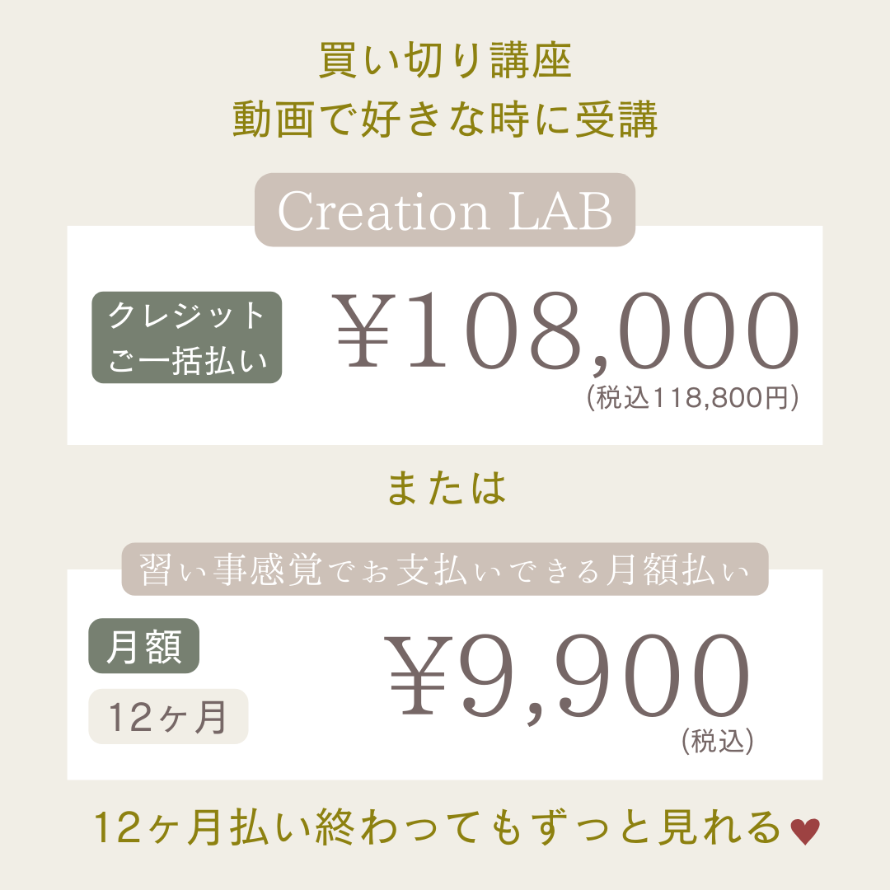Select the 買い切り講座 heading
This screenshot has width=890, height=890.
(445, 60)
